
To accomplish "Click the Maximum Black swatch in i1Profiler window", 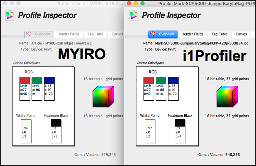I will (180, 123).
